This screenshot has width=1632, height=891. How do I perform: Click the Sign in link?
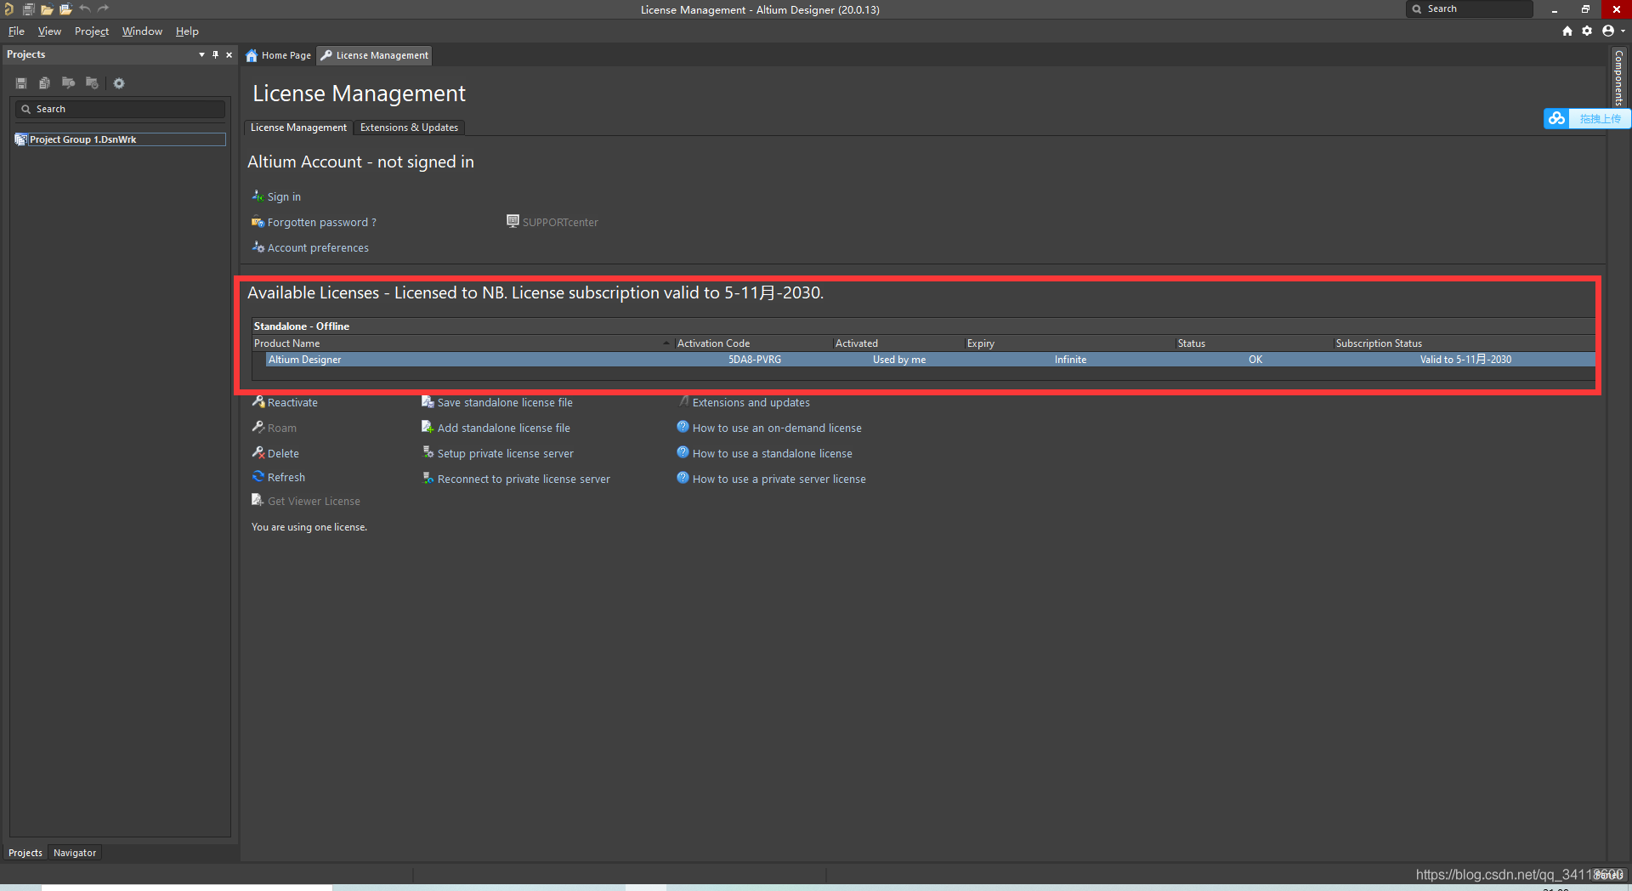284,197
